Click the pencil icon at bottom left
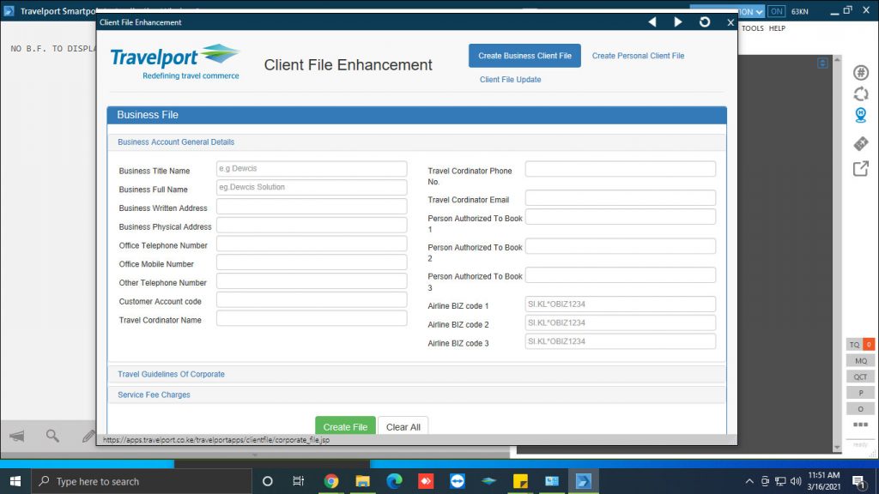Image resolution: width=879 pixels, height=494 pixels. tap(88, 436)
